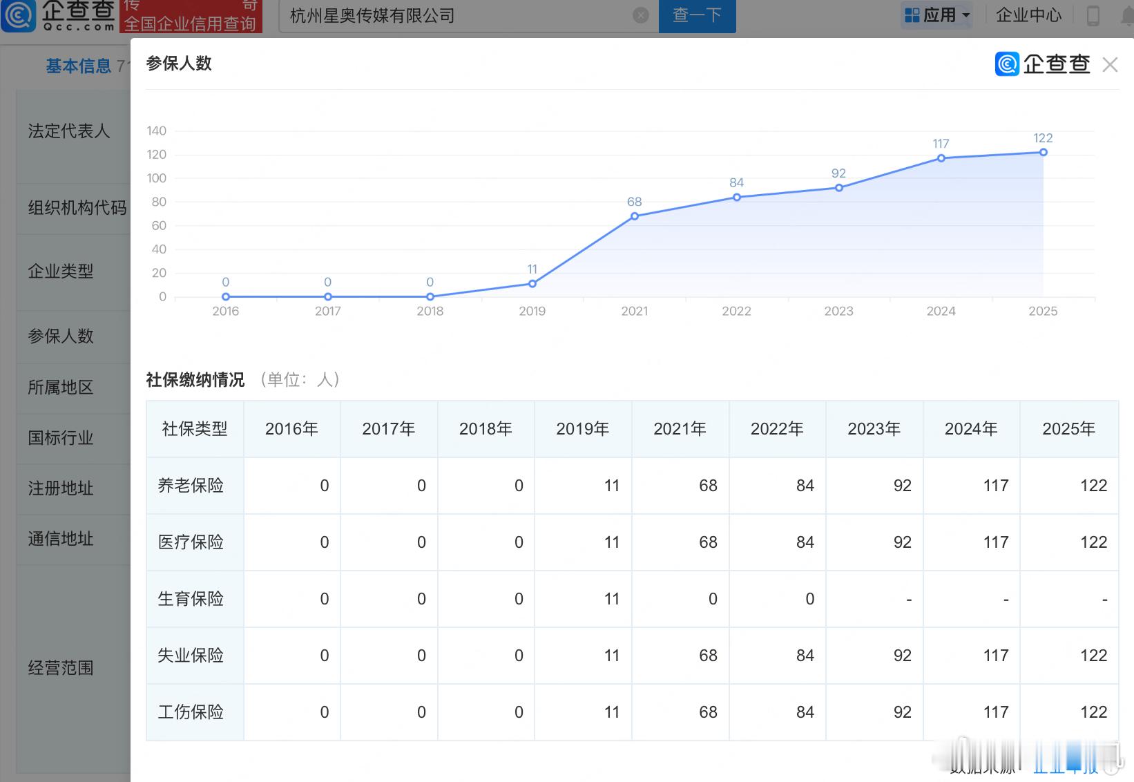Viewport: 1134px width, 782px height.
Task: Click 经营范围 in the background page
Action: click(x=61, y=668)
